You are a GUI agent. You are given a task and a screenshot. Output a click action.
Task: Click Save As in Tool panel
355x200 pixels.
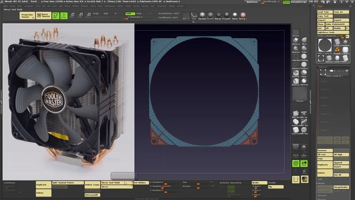tap(341, 12)
